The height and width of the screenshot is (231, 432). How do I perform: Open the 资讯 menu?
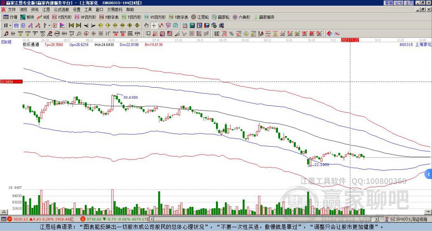click(35, 10)
